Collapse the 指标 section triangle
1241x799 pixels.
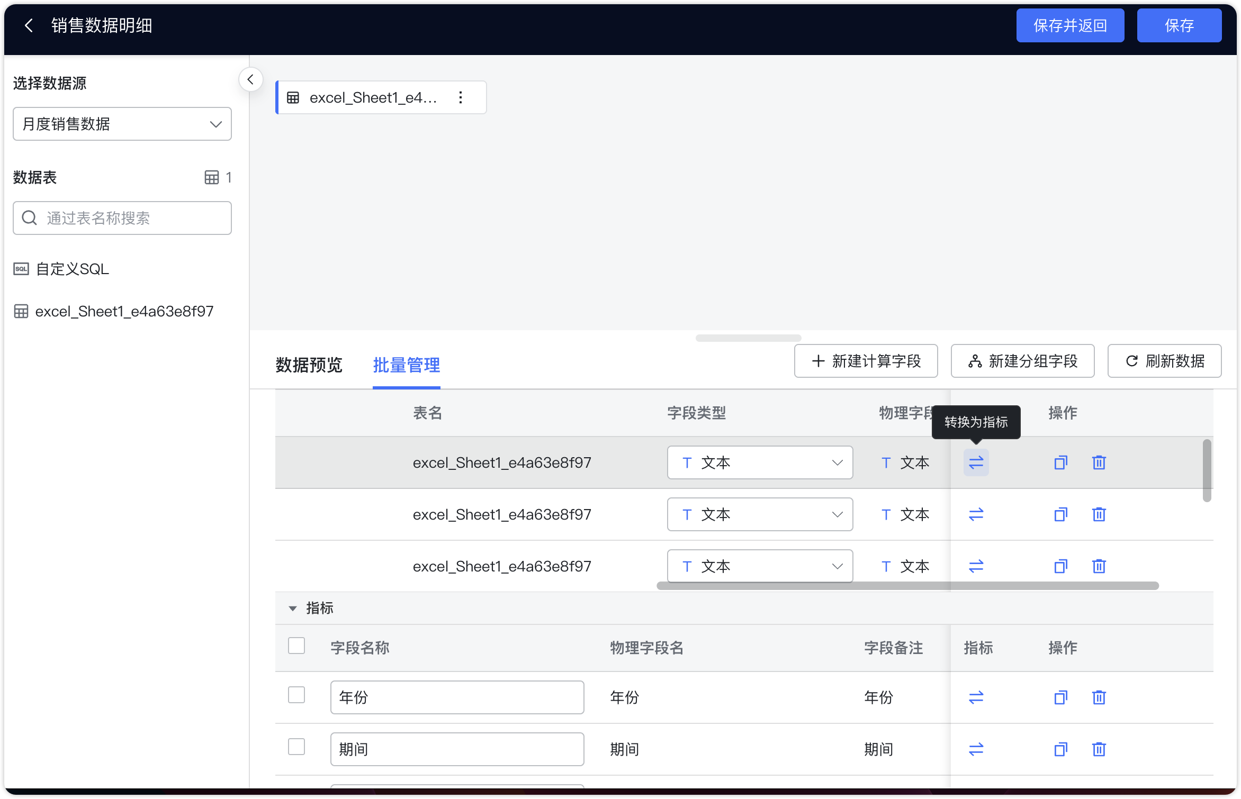292,609
